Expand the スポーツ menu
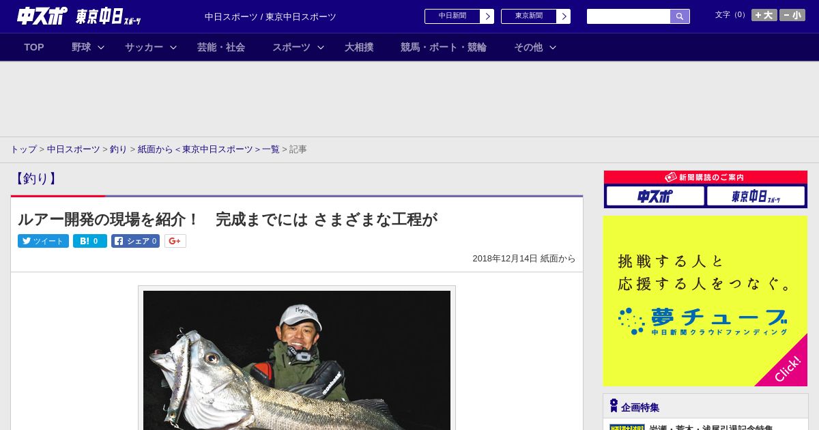 point(298,47)
